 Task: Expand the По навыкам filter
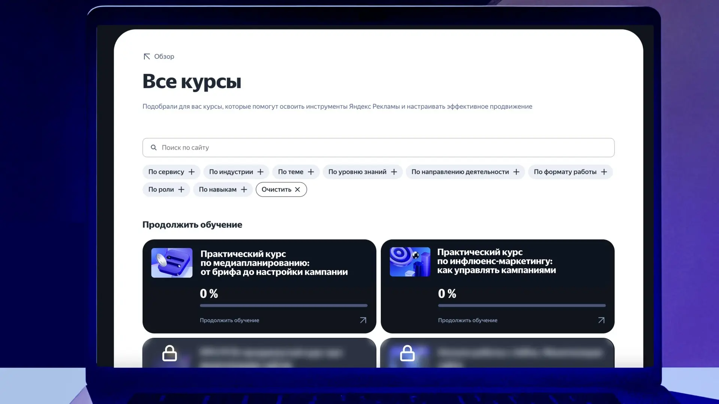(223, 189)
